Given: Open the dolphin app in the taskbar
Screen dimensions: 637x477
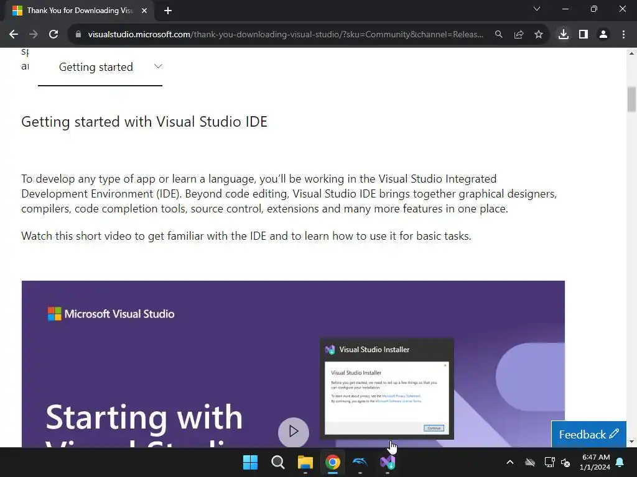Looking at the screenshot, I should click(360, 462).
